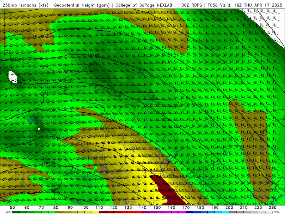Click the 100 value on the color scale
Image resolution: width=285 pixels, height=214 pixels.
click(x=85, y=208)
